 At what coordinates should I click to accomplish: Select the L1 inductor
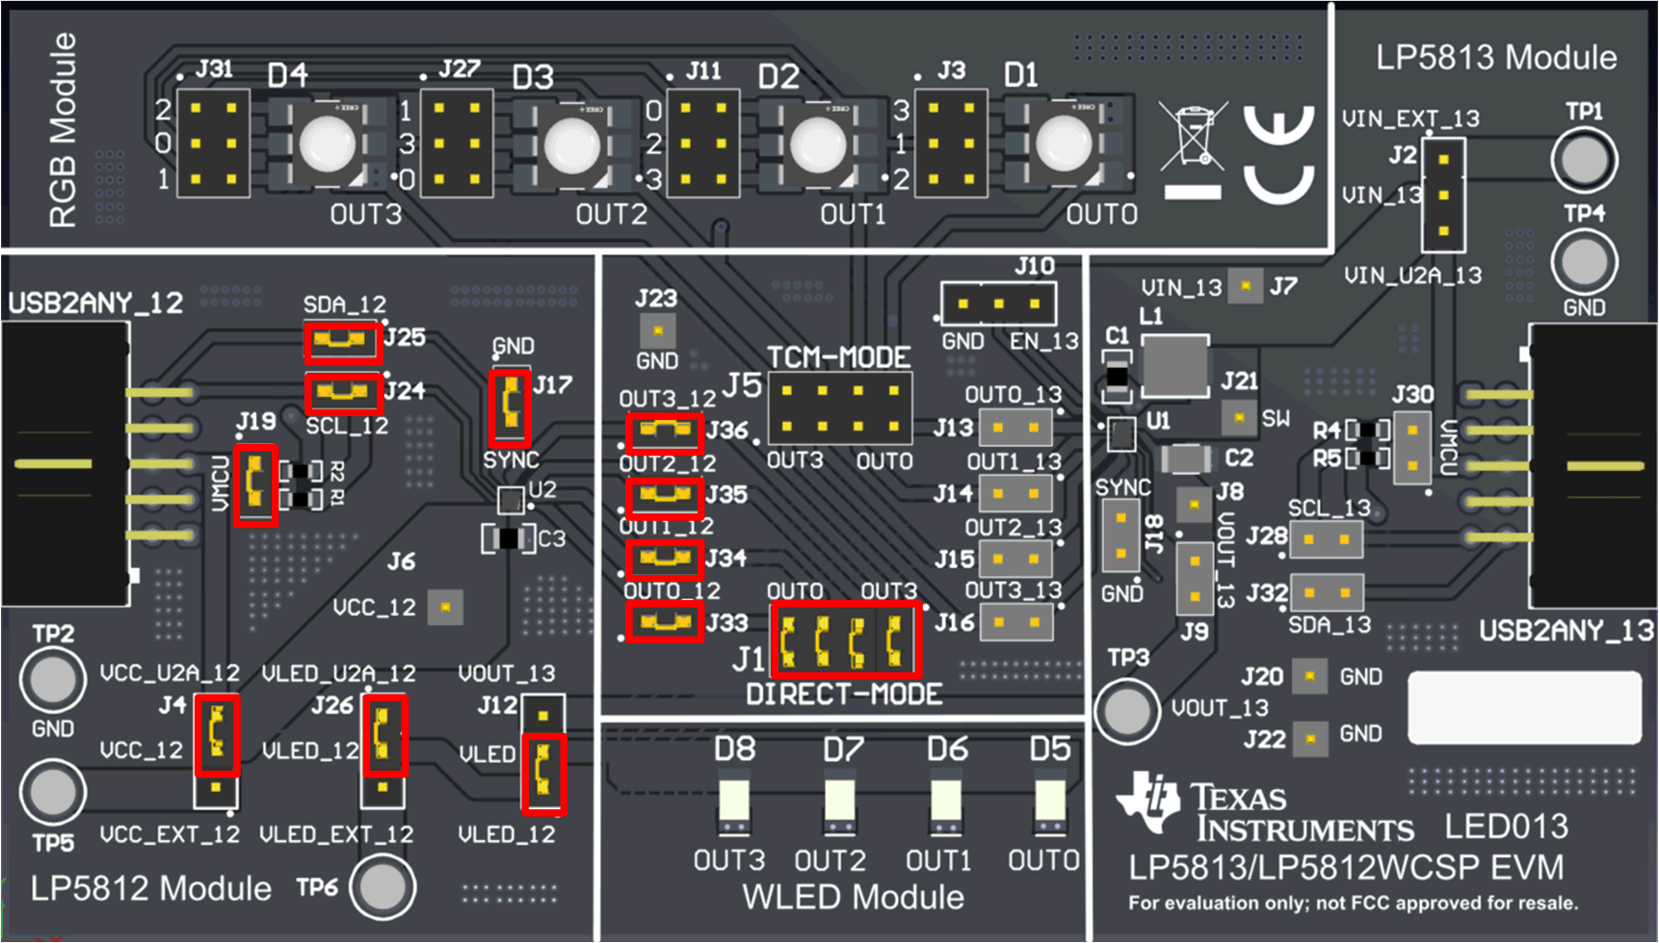tap(1175, 366)
